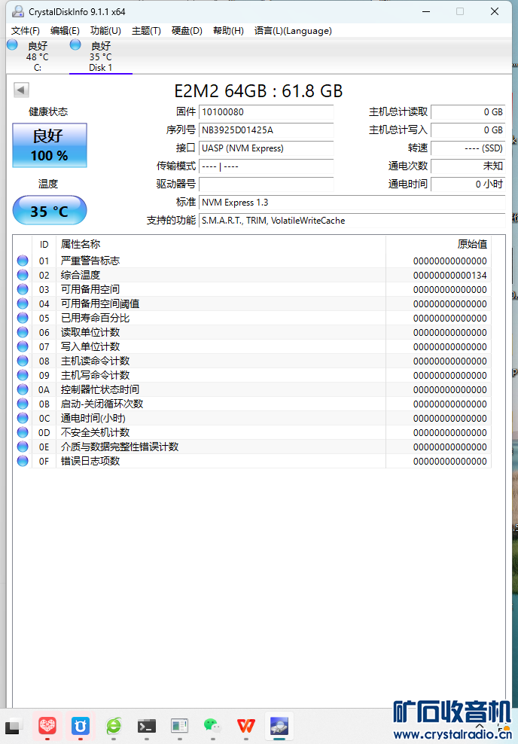Open the 文件(F) menu
Viewport: 518px width, 744px height.
pos(25,31)
